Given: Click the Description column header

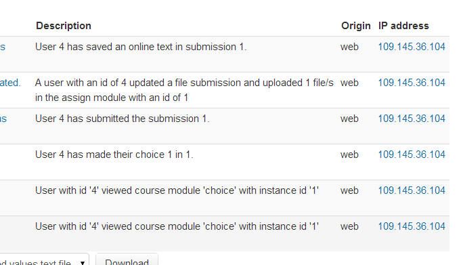Looking at the screenshot, I should [64, 26].
